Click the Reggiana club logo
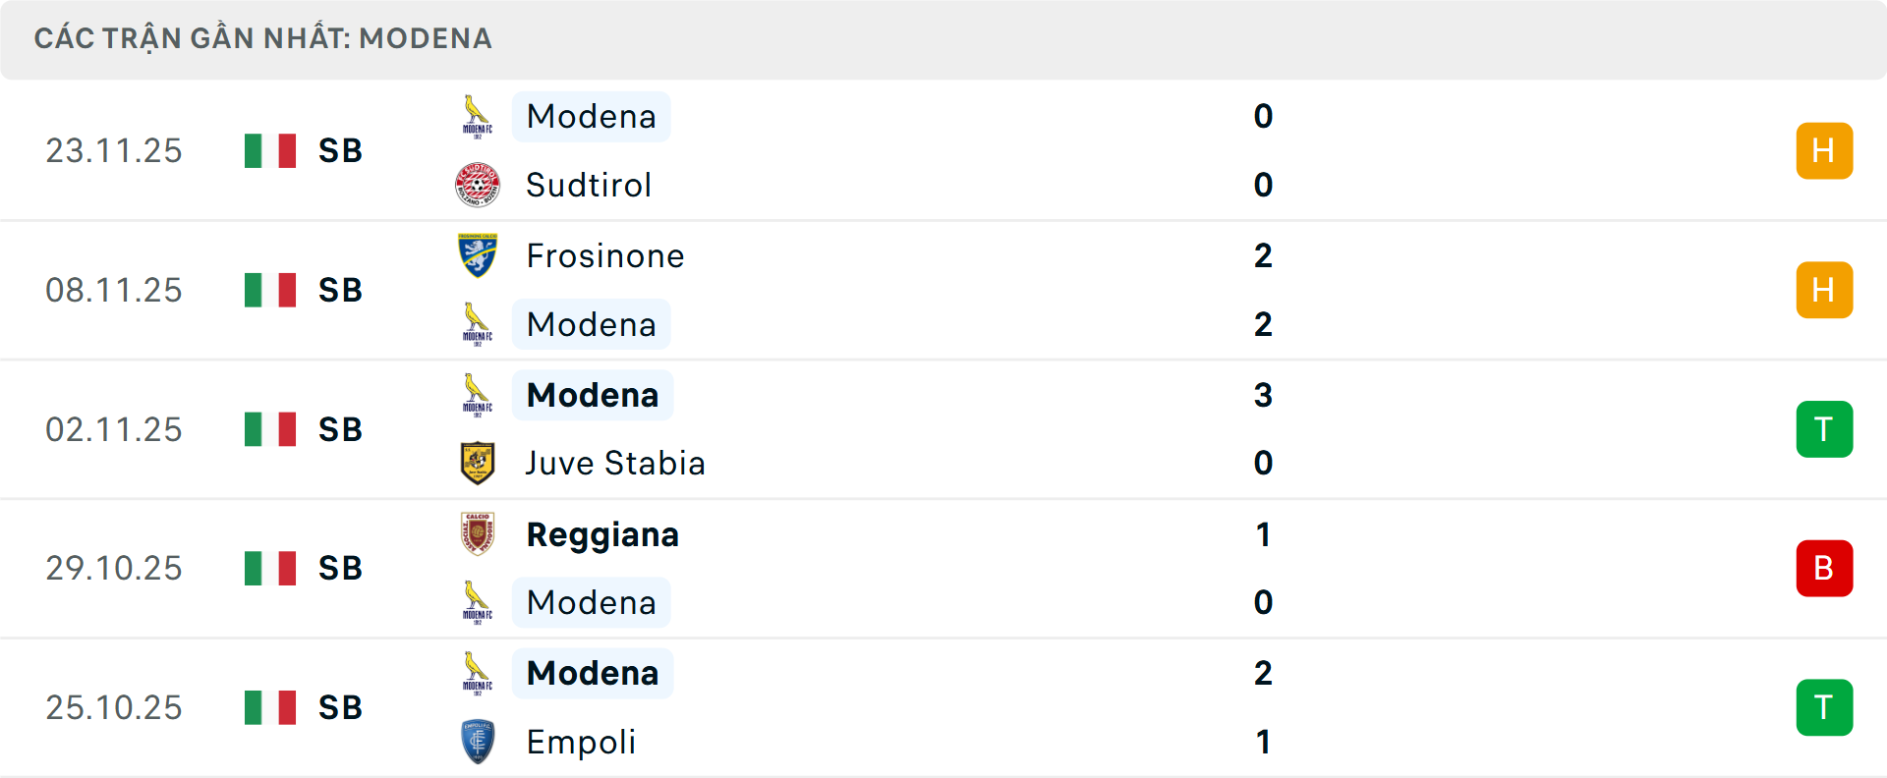This screenshot has height=778, width=1887. pos(475,533)
